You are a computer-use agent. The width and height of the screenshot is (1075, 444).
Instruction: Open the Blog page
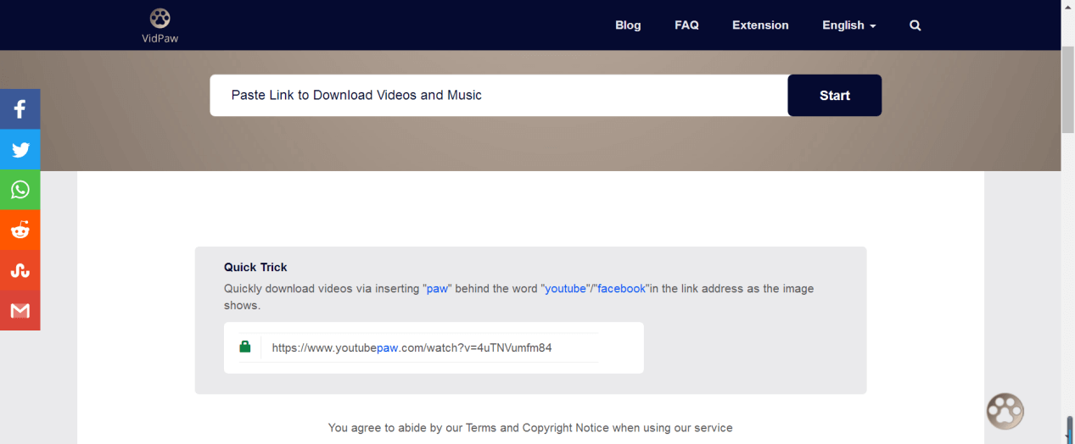[628, 25]
